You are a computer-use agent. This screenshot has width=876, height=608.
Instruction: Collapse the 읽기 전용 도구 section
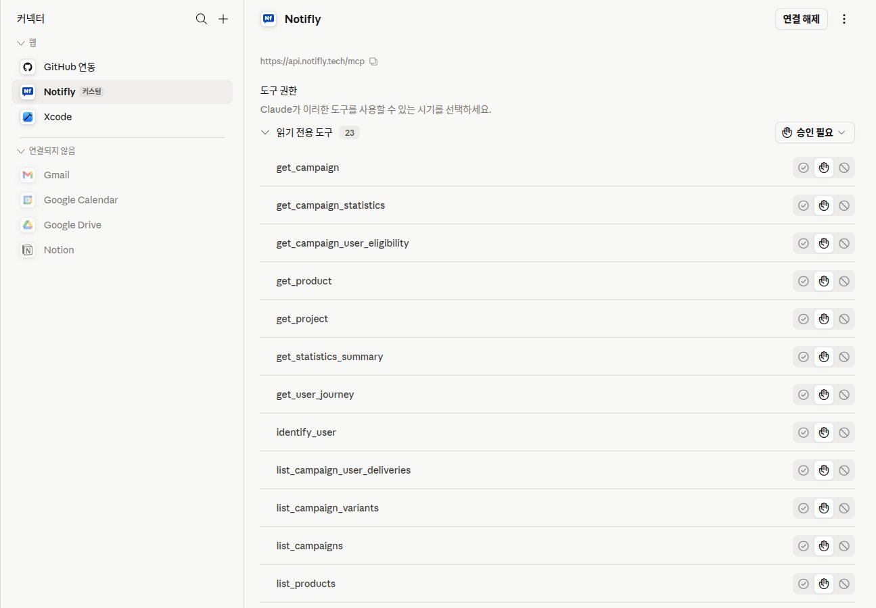pos(265,132)
